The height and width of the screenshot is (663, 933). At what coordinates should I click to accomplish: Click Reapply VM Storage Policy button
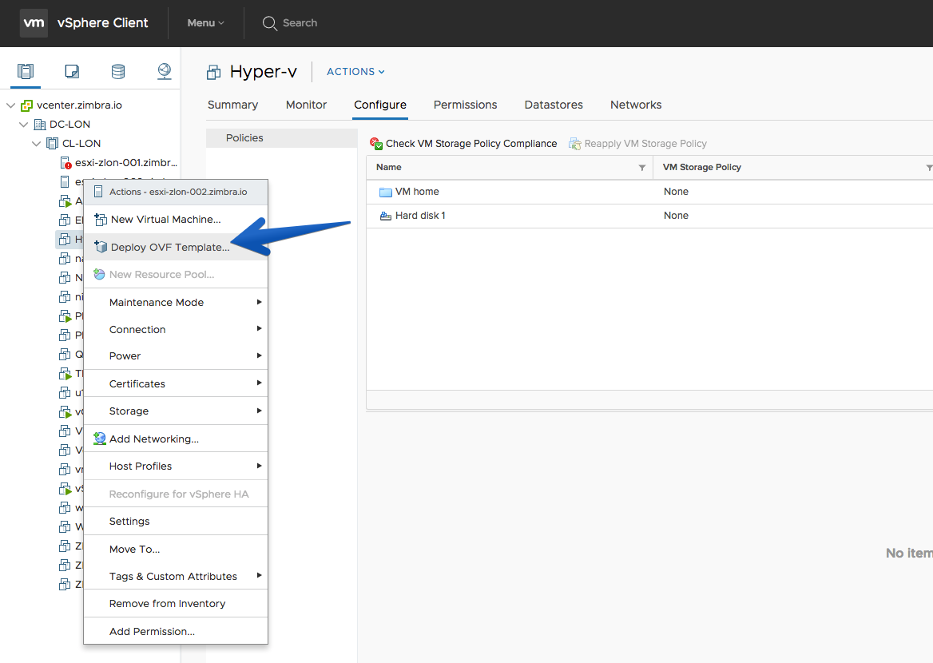point(638,144)
